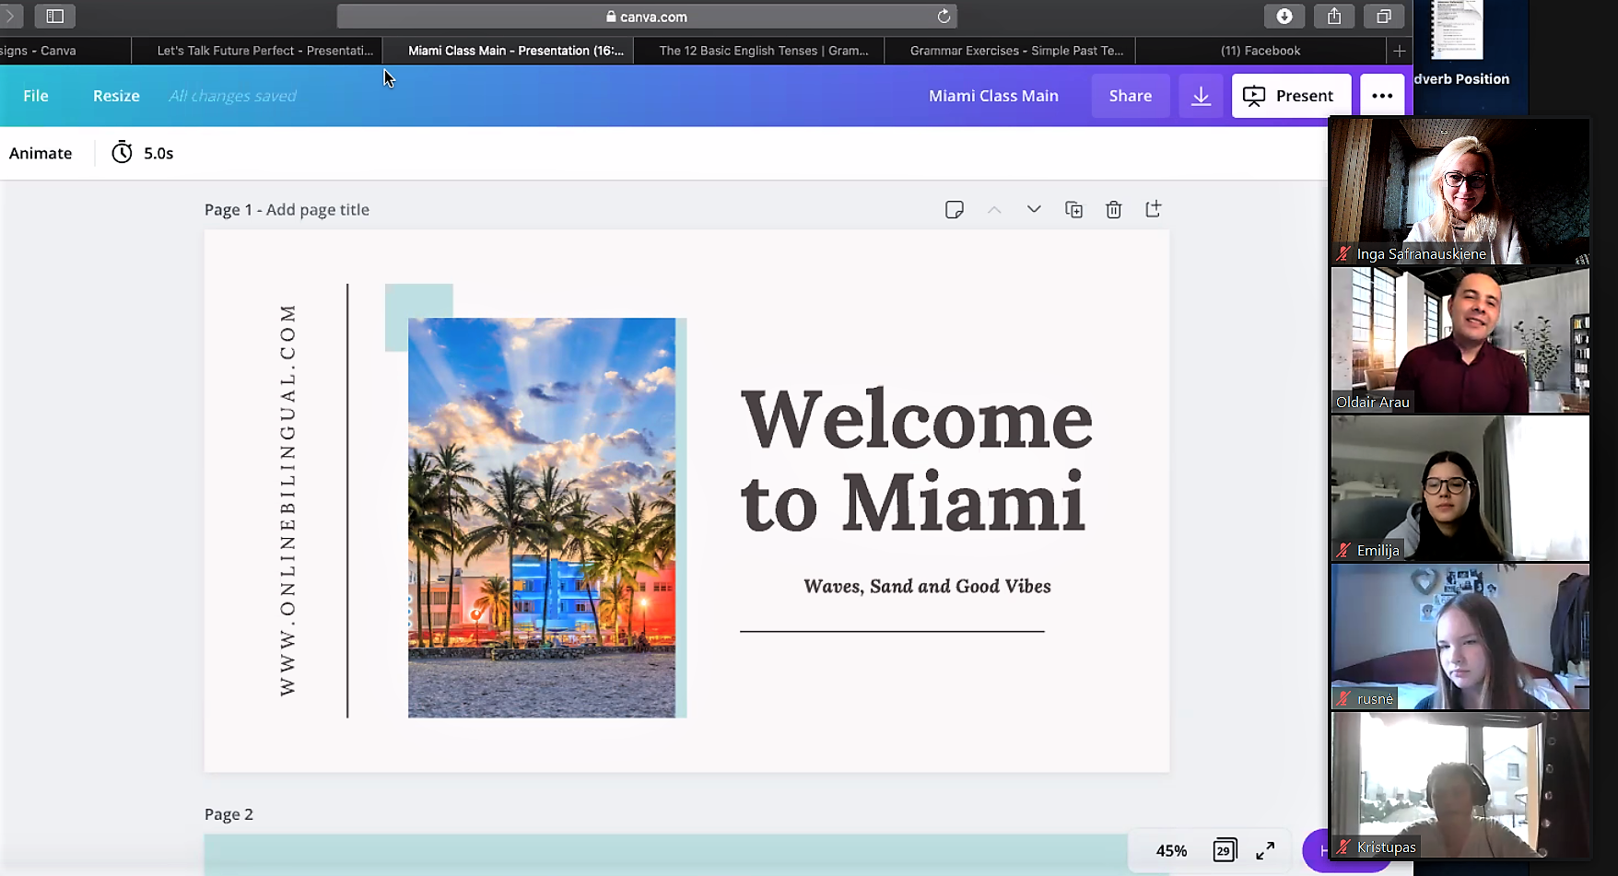
Task: Open the 45% zoom level selector
Action: tap(1171, 850)
